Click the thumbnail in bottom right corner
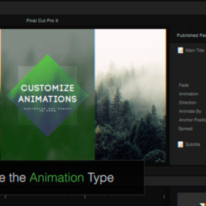 (x=192, y=199)
